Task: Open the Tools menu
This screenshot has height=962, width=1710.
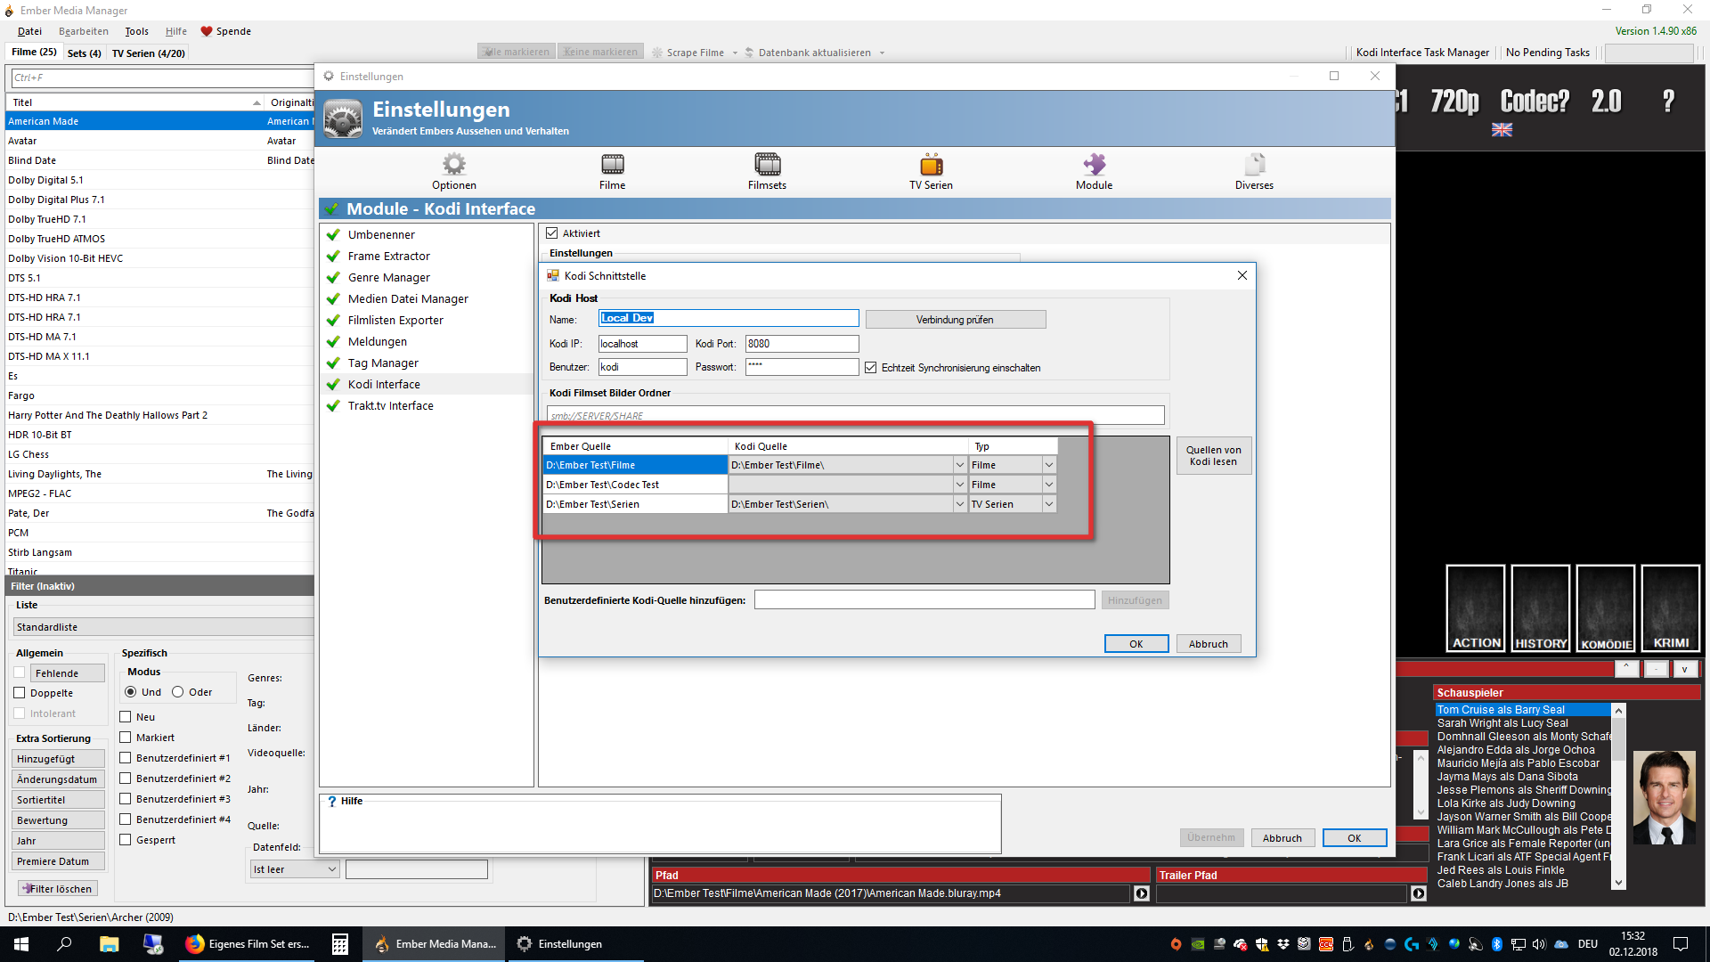Action: click(136, 31)
